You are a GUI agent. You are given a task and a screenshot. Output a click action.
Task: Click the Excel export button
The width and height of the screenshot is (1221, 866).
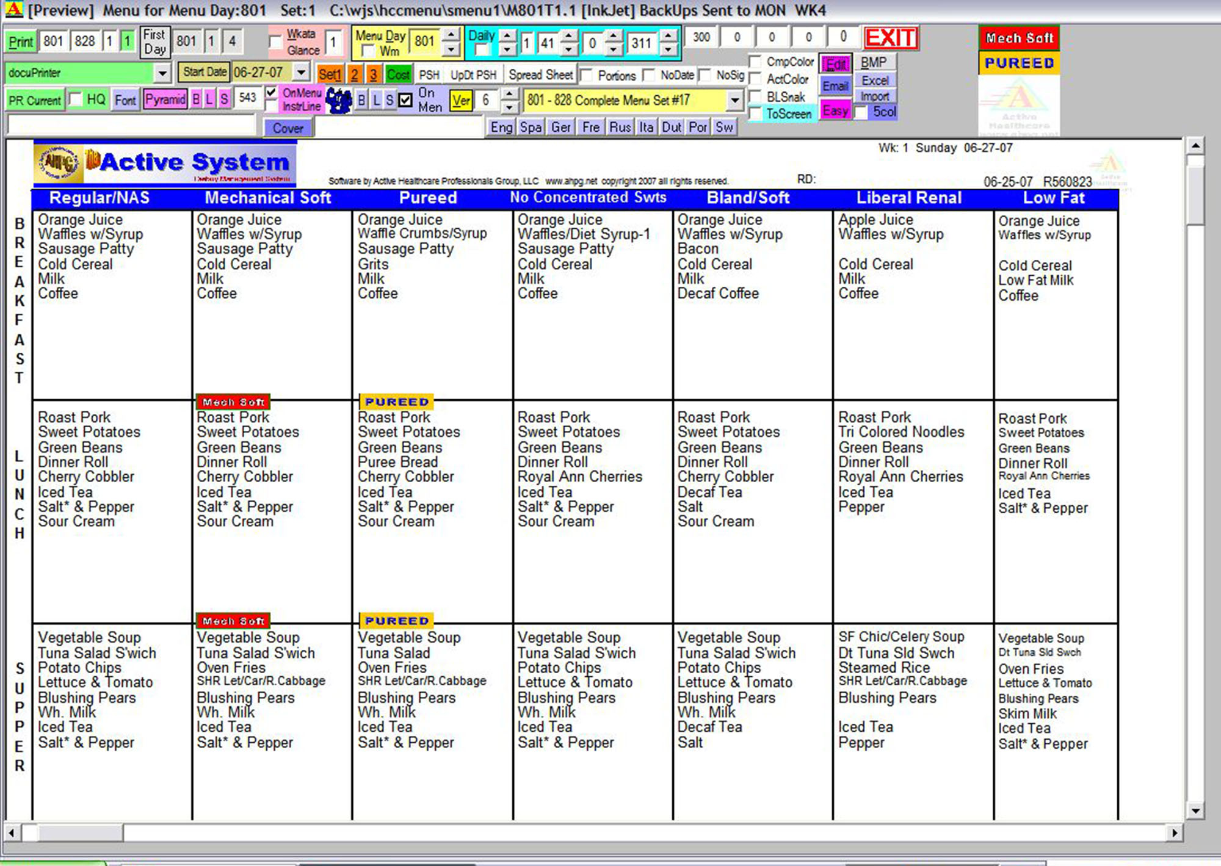tap(875, 81)
